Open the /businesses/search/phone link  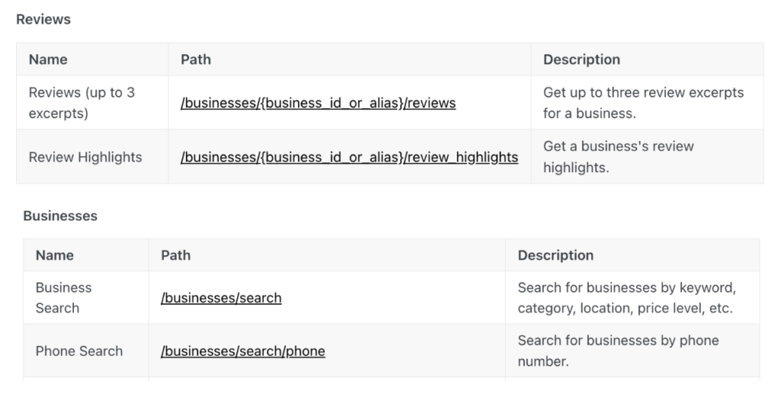coord(243,351)
